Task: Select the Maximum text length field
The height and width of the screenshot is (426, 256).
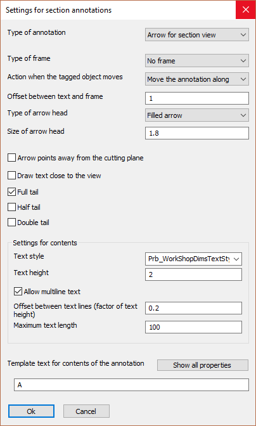Action: (193, 327)
